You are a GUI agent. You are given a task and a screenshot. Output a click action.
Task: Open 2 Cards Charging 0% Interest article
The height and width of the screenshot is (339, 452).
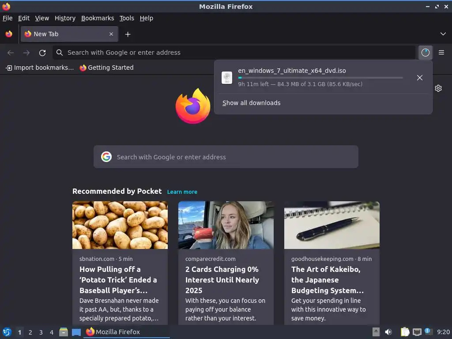[222, 280]
